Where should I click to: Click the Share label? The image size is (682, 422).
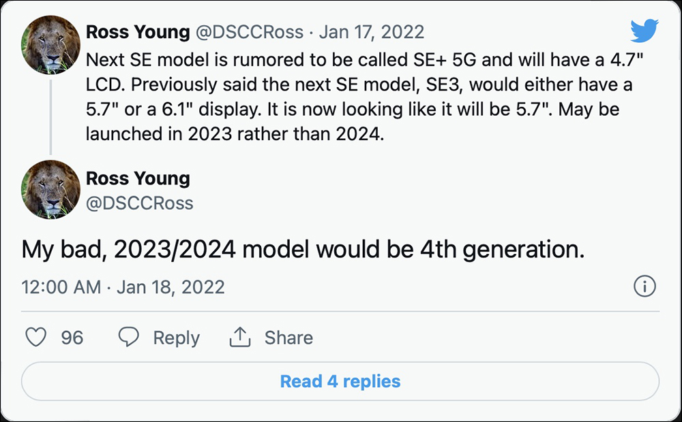tap(288, 338)
